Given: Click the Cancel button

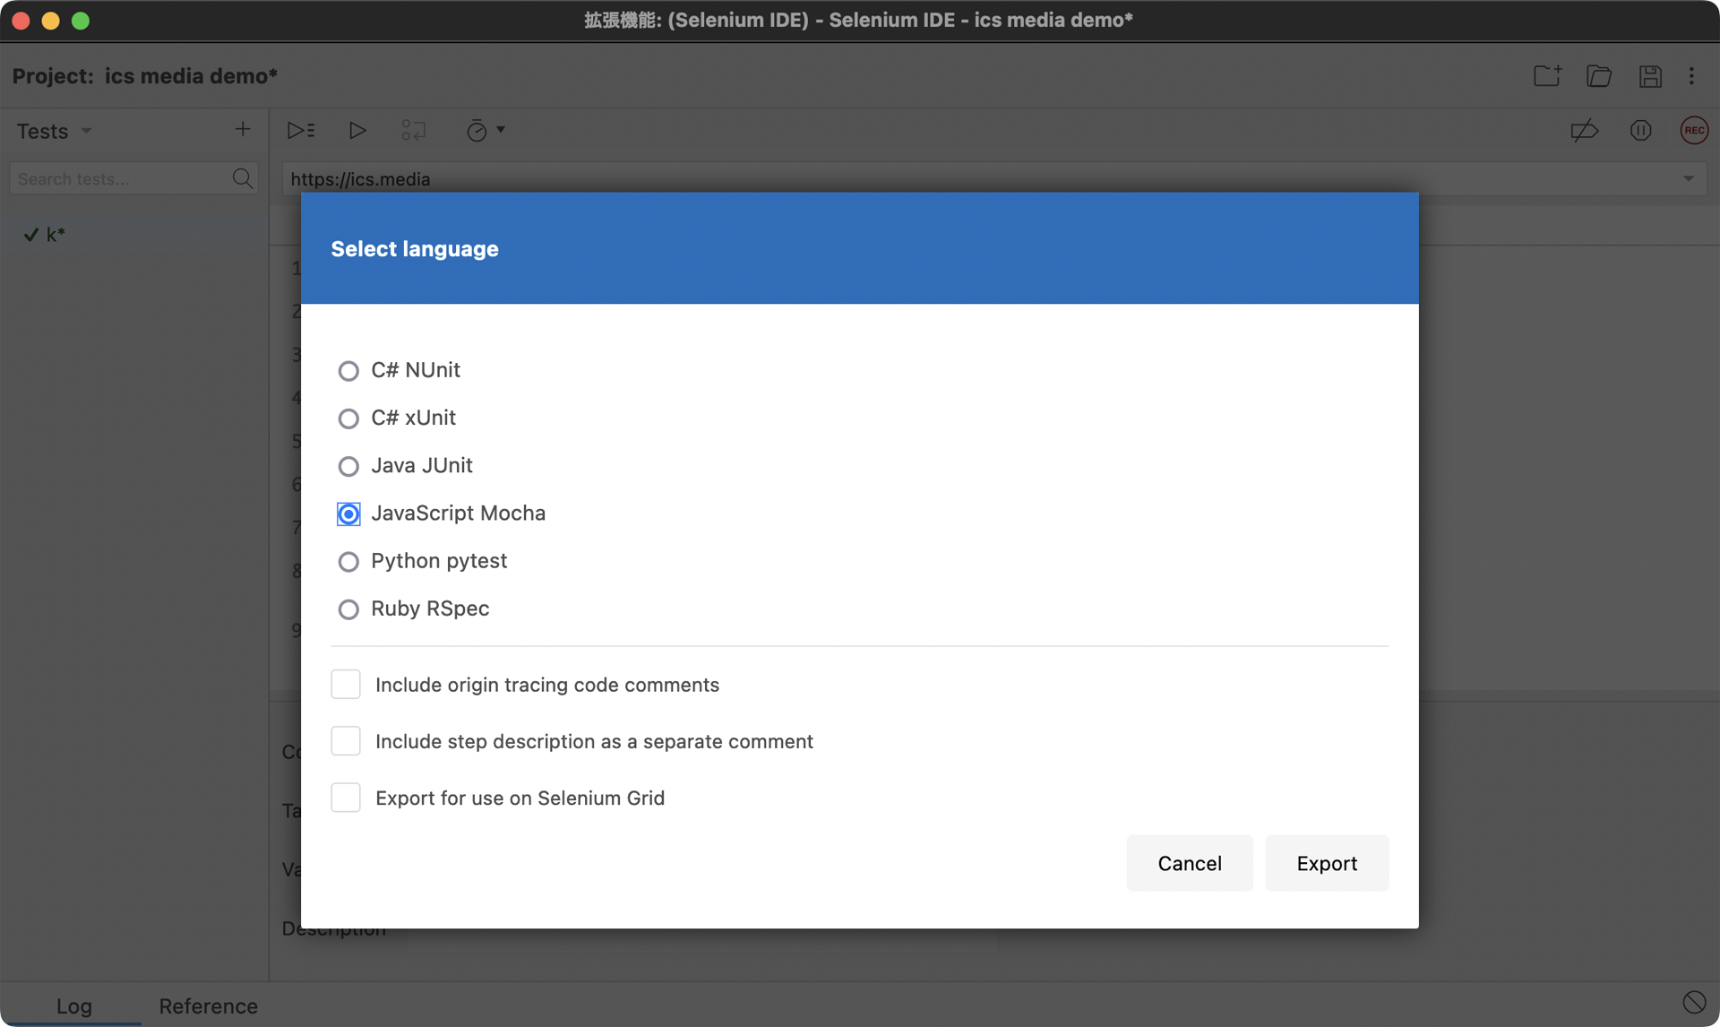Looking at the screenshot, I should 1189,863.
